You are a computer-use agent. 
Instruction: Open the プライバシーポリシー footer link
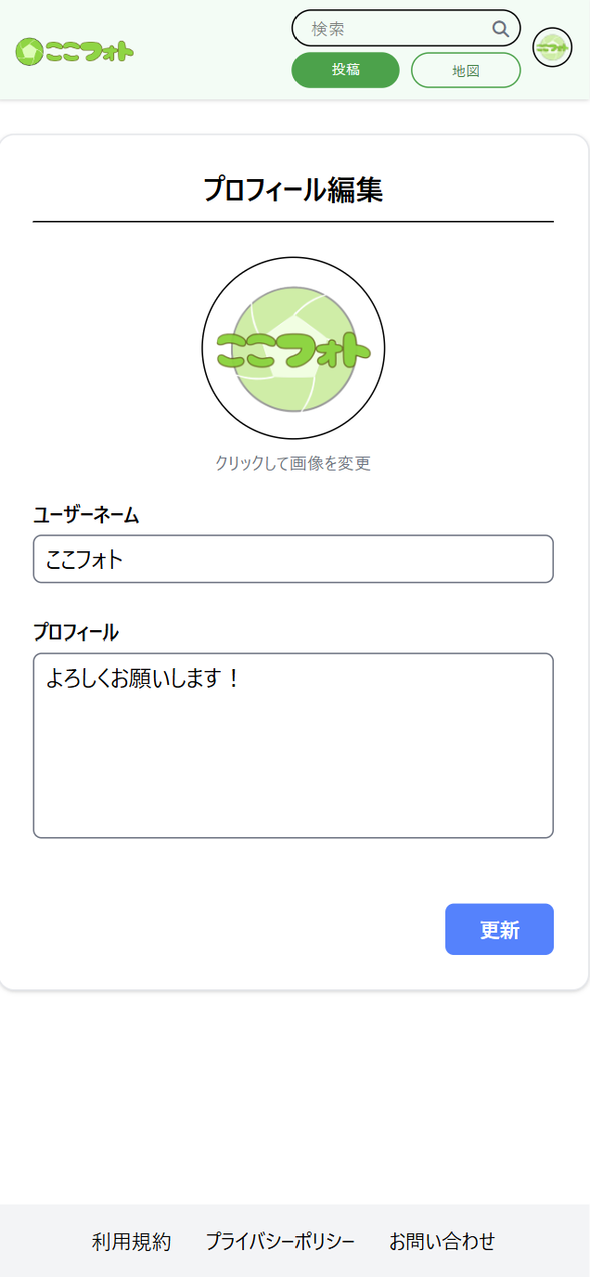[280, 1242]
